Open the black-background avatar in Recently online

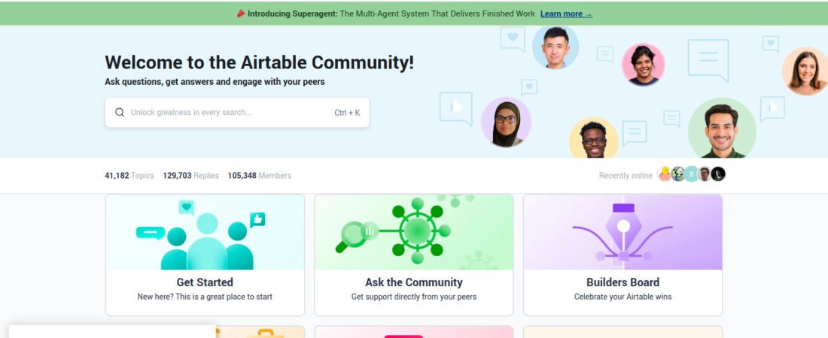click(718, 174)
